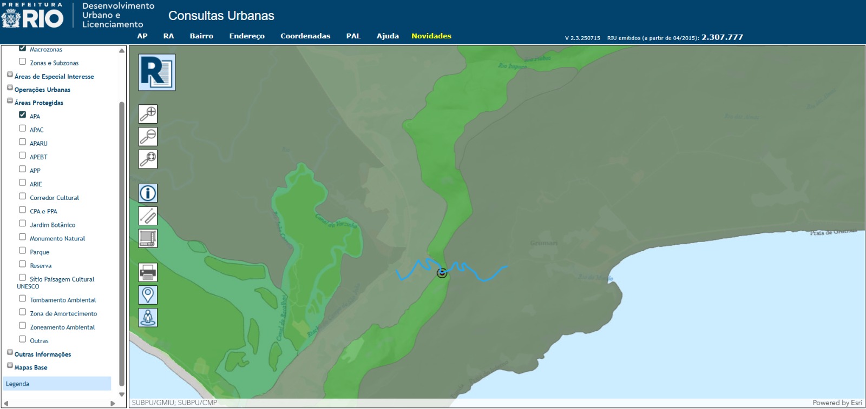Screen dimensions: 866x409
Task: Expand the Mapas Base group
Action: point(10,366)
